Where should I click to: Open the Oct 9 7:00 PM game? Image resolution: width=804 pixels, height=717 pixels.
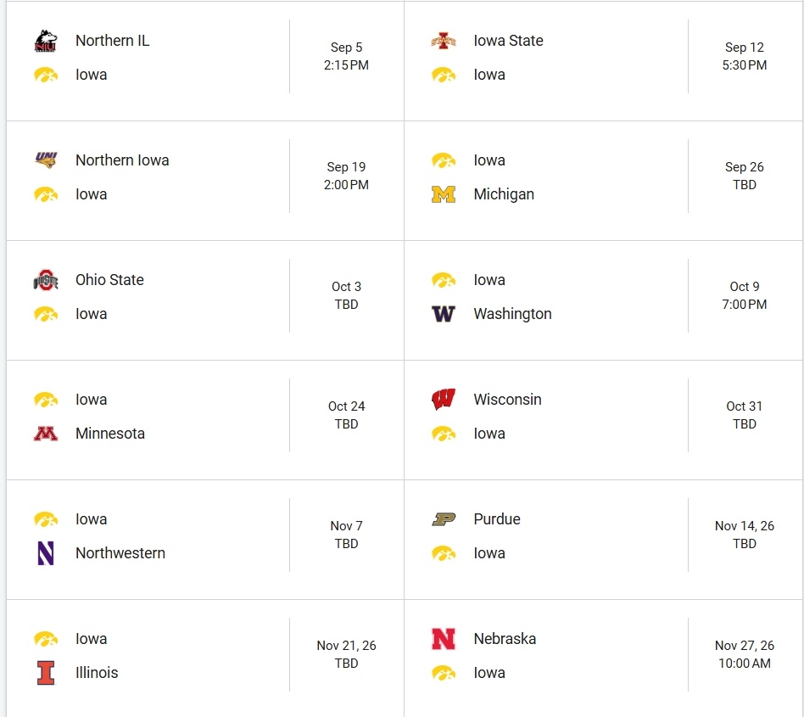coord(603,300)
